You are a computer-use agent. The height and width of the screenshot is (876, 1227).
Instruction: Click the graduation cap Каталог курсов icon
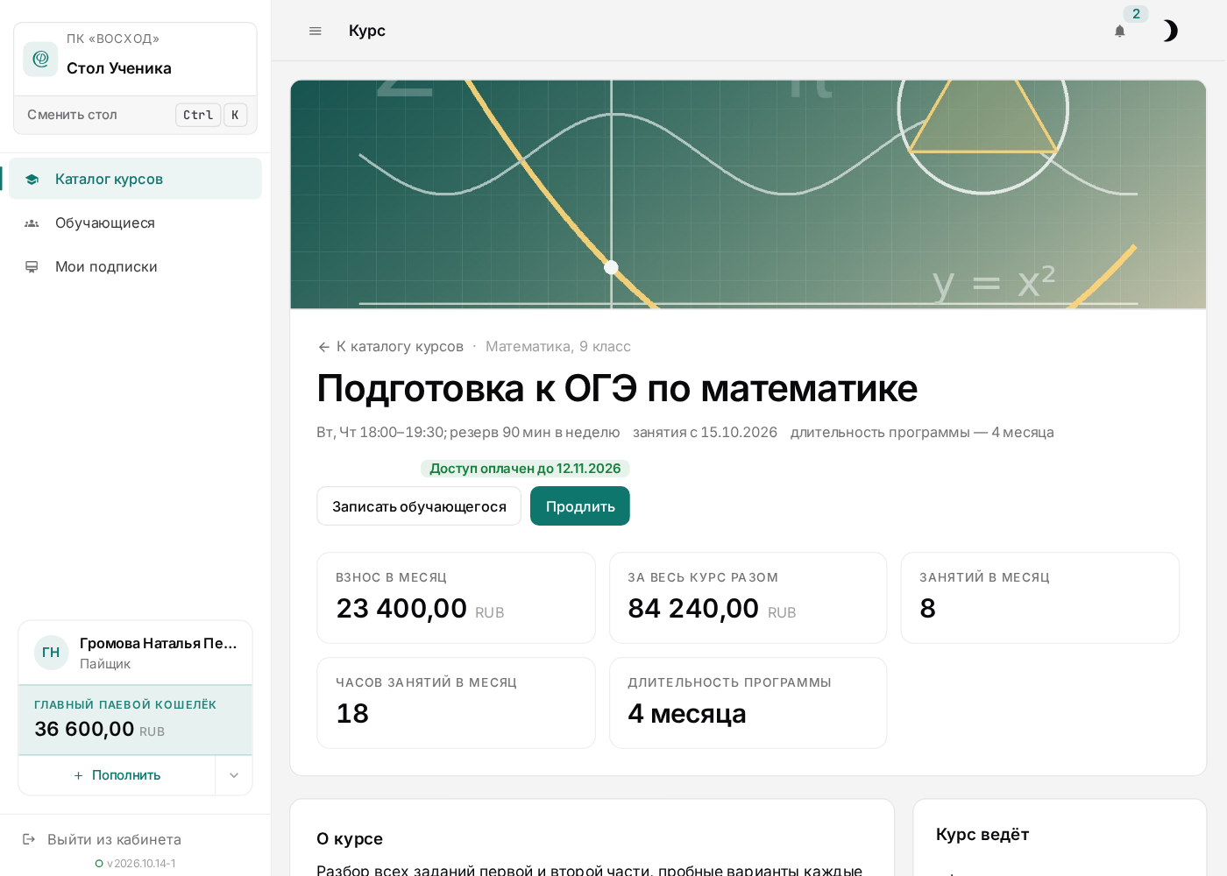tap(32, 180)
